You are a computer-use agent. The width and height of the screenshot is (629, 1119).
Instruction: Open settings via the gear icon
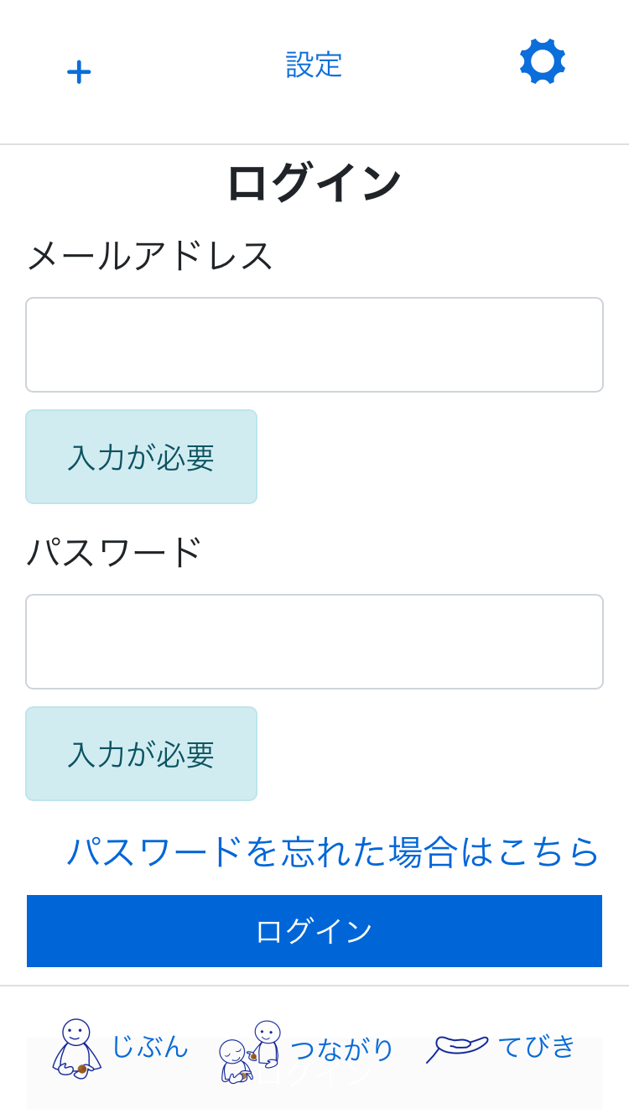click(543, 61)
